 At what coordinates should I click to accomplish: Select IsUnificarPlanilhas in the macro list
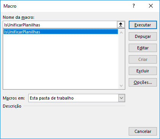pos(61,32)
